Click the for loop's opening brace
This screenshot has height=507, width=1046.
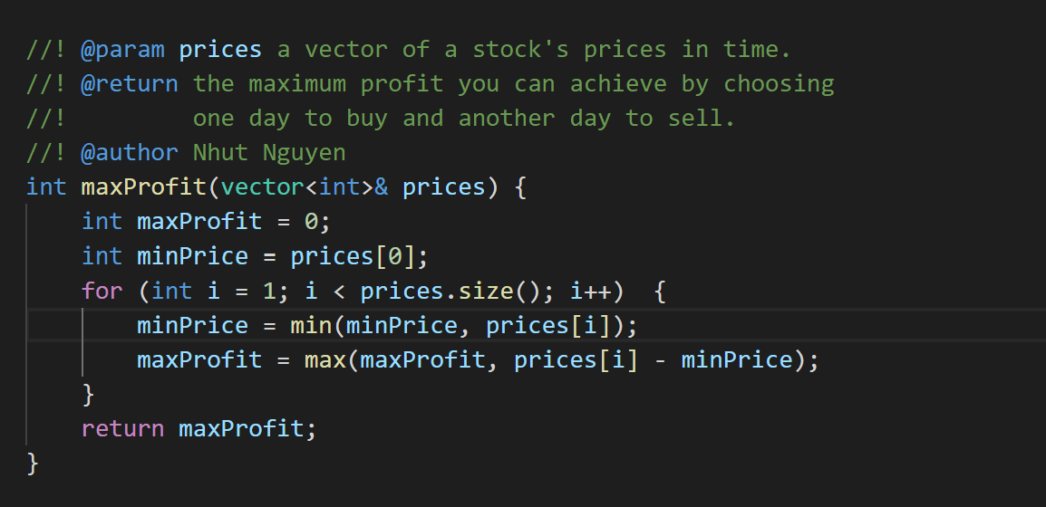660,291
